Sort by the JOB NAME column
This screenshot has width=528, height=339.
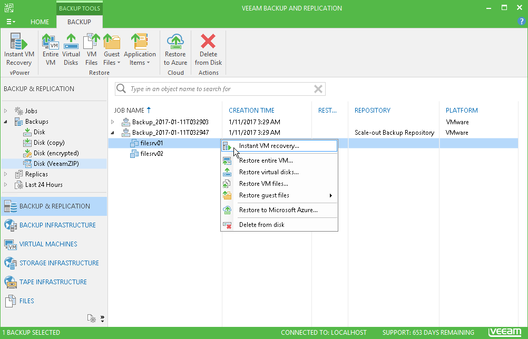click(133, 111)
